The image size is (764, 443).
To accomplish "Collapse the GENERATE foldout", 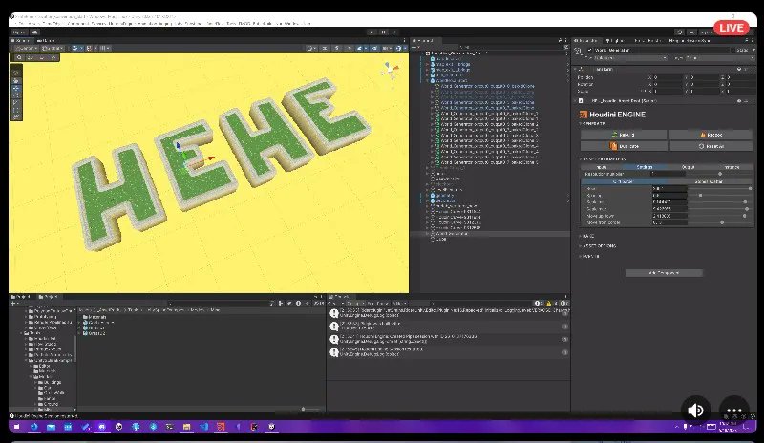I will [592, 124].
